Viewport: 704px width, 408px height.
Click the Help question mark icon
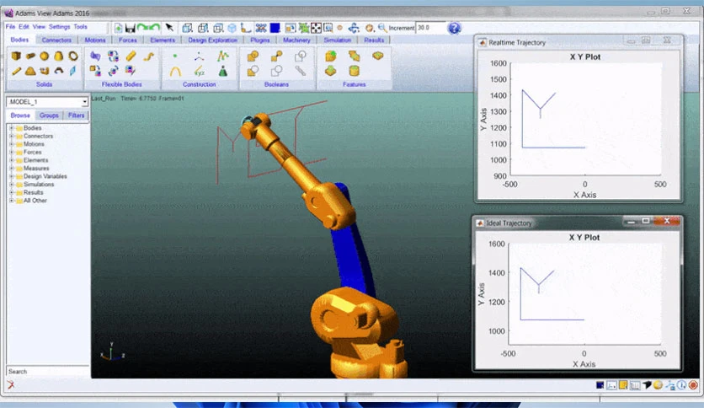click(x=454, y=29)
